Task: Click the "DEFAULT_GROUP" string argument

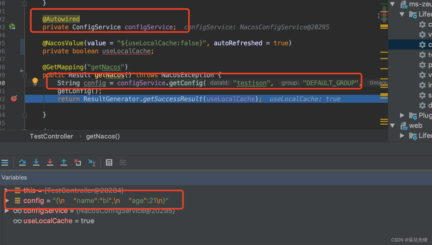Action: point(330,83)
